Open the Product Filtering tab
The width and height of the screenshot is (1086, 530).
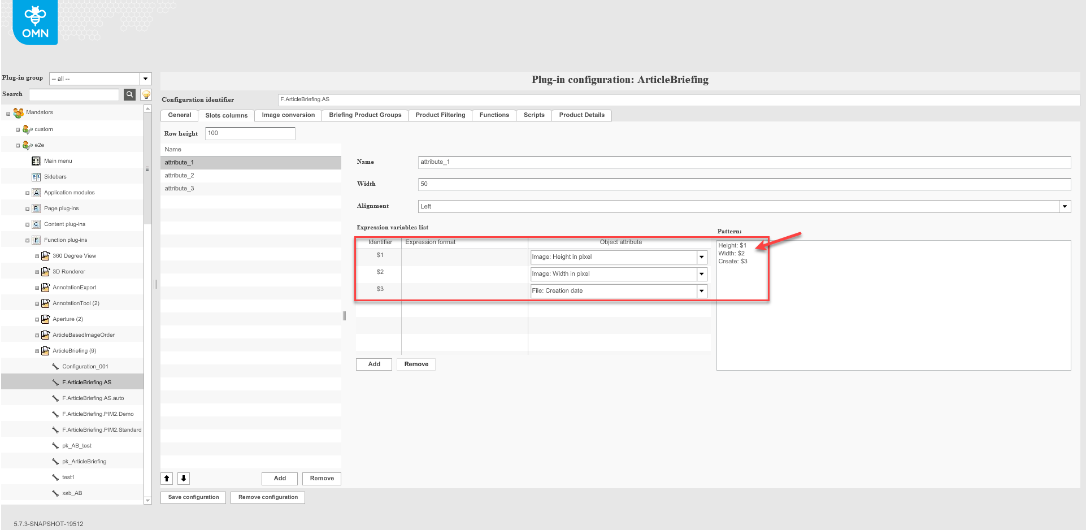(x=440, y=115)
